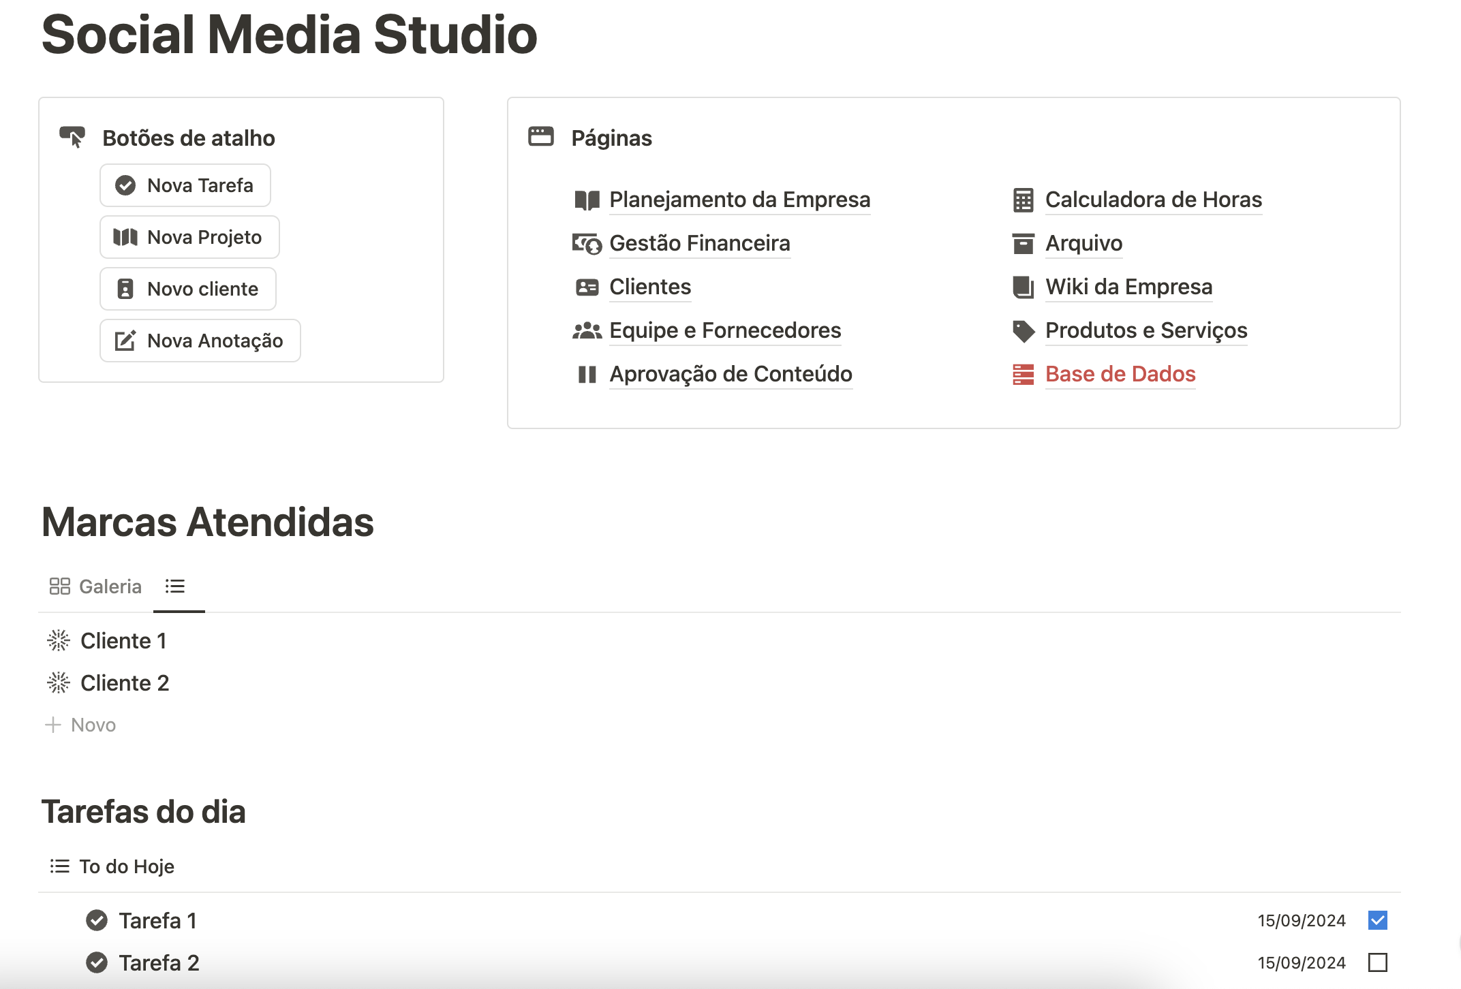Uncheck the Tarefa 1 checkbox

pyautogui.click(x=1377, y=920)
